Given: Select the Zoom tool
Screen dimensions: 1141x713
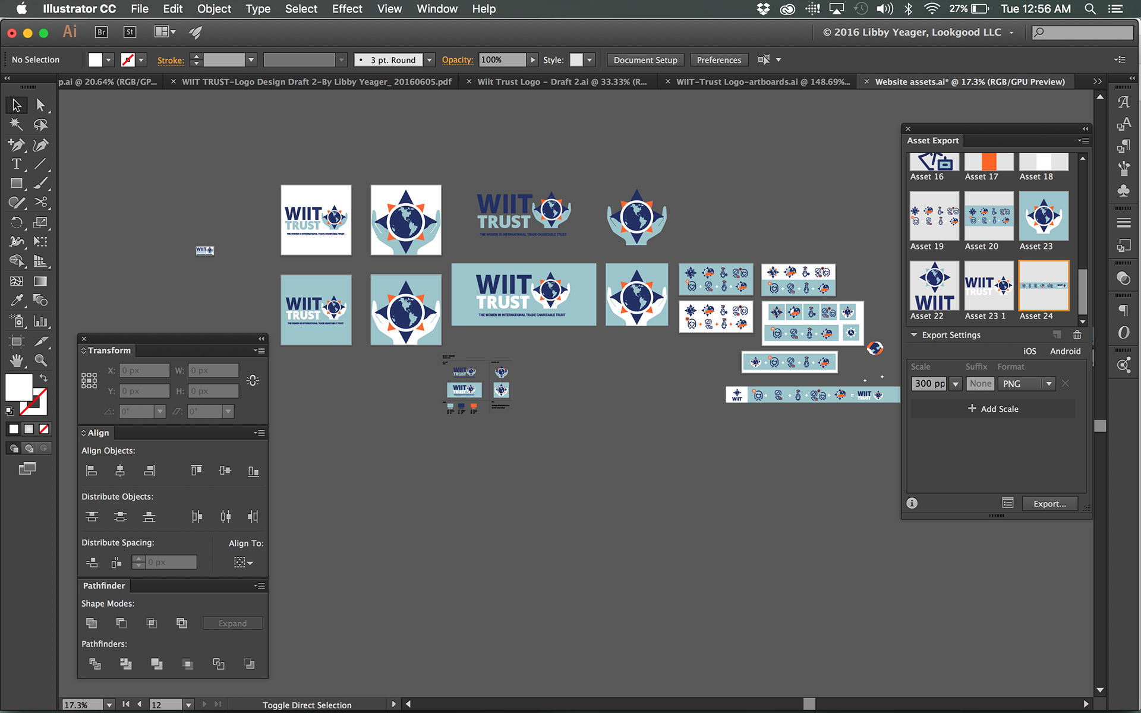Looking at the screenshot, I should 40,360.
